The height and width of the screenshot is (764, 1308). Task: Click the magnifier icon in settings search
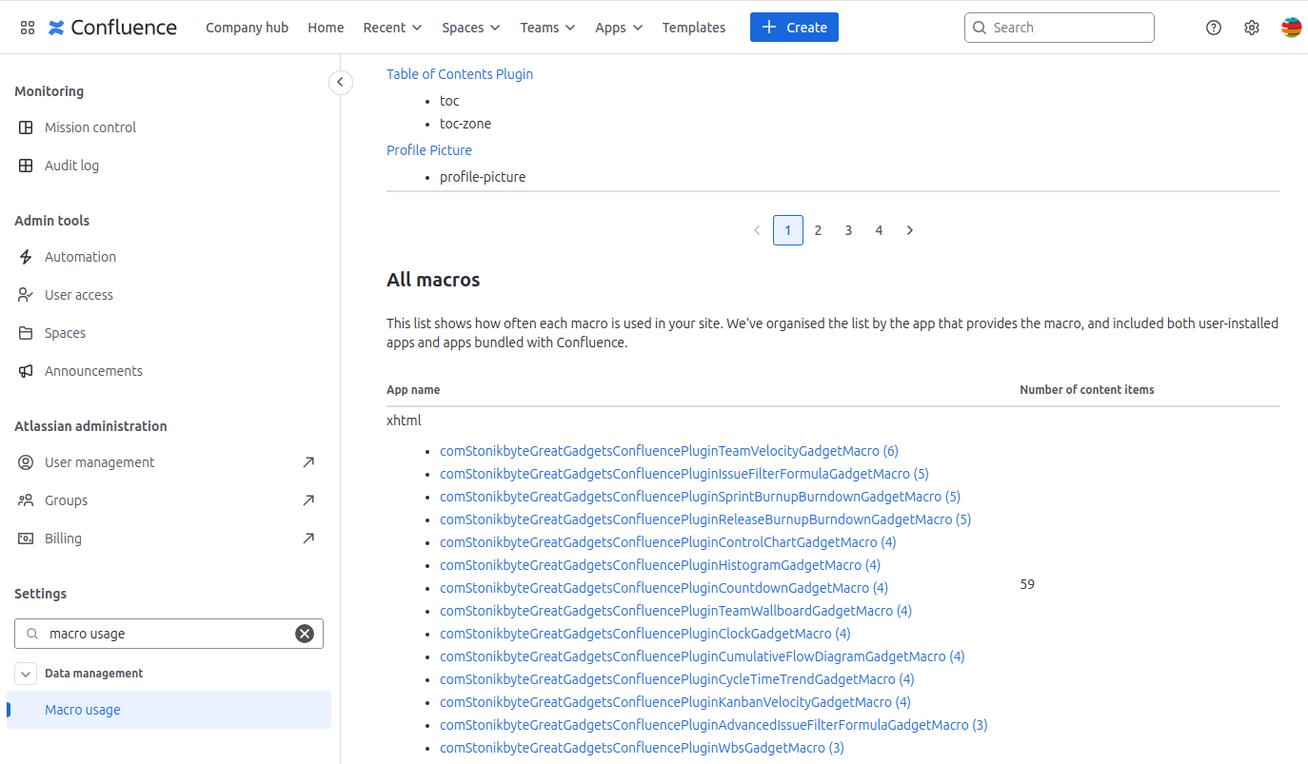[32, 634]
